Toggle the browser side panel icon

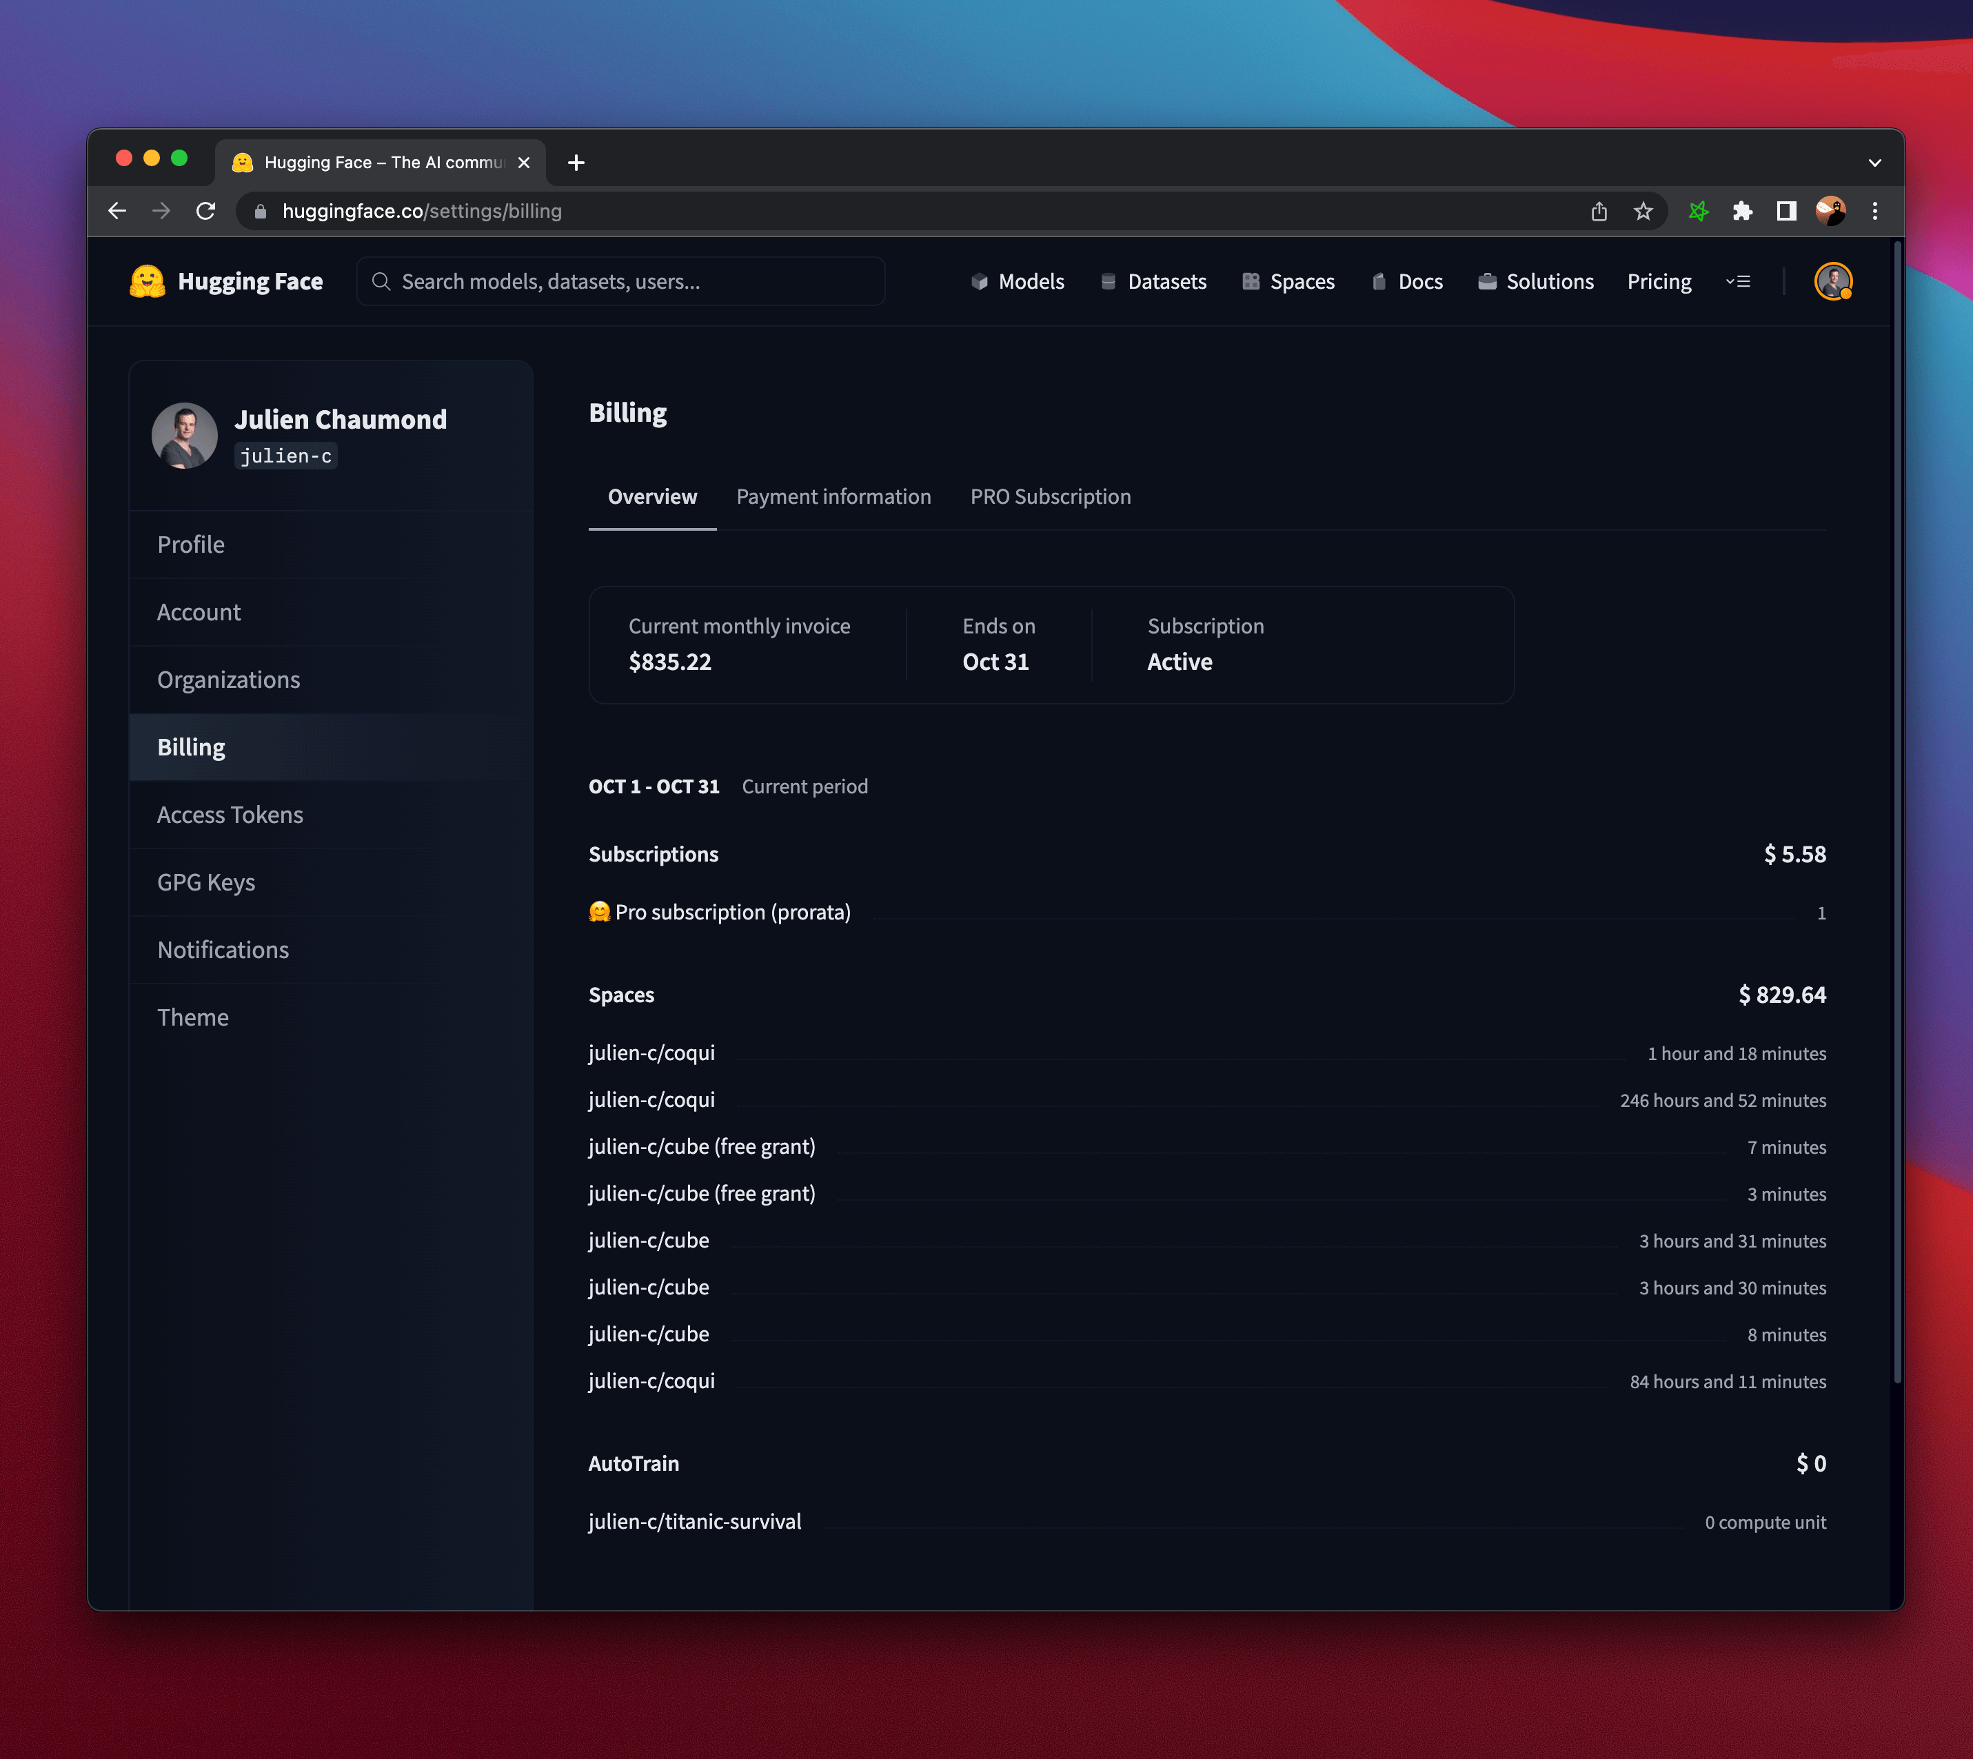[x=1785, y=211]
